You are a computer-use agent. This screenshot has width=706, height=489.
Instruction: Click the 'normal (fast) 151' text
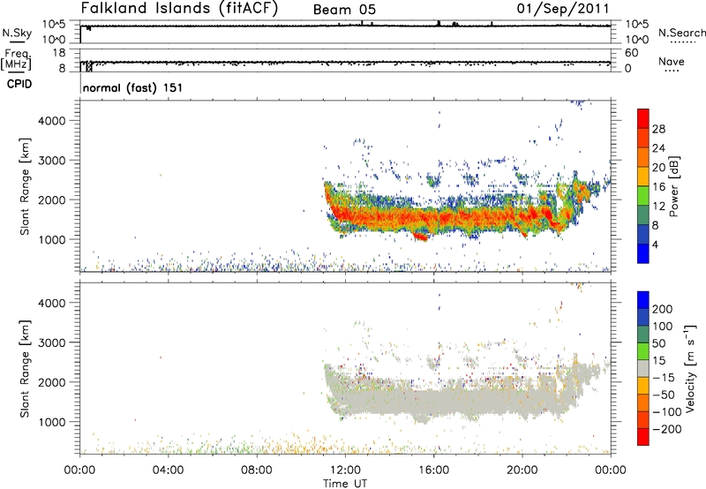(x=133, y=87)
